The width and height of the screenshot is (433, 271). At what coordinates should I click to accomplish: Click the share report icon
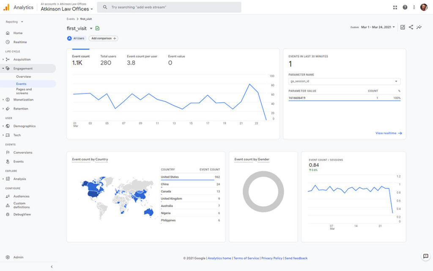coord(411,27)
